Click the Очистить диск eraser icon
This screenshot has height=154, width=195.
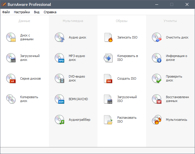(157, 37)
